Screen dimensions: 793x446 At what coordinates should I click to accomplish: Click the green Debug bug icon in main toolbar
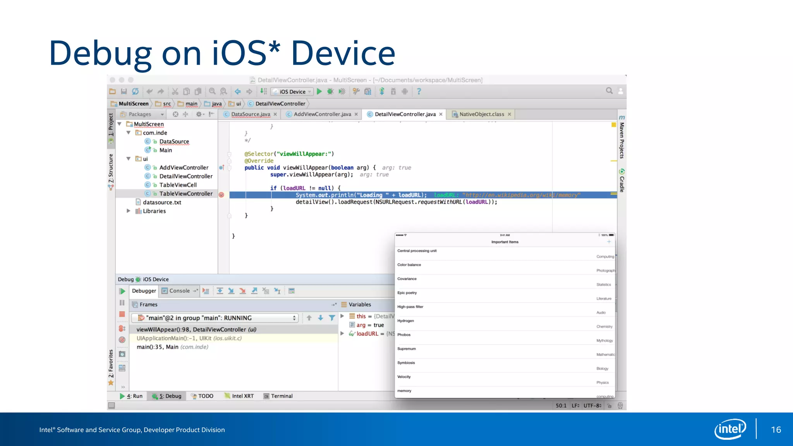[x=330, y=92]
